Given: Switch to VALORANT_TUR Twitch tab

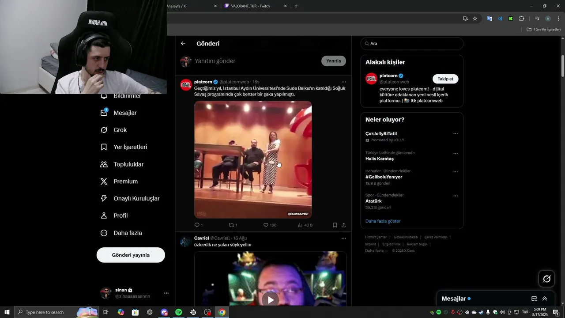Looking at the screenshot, I should pos(255,6).
